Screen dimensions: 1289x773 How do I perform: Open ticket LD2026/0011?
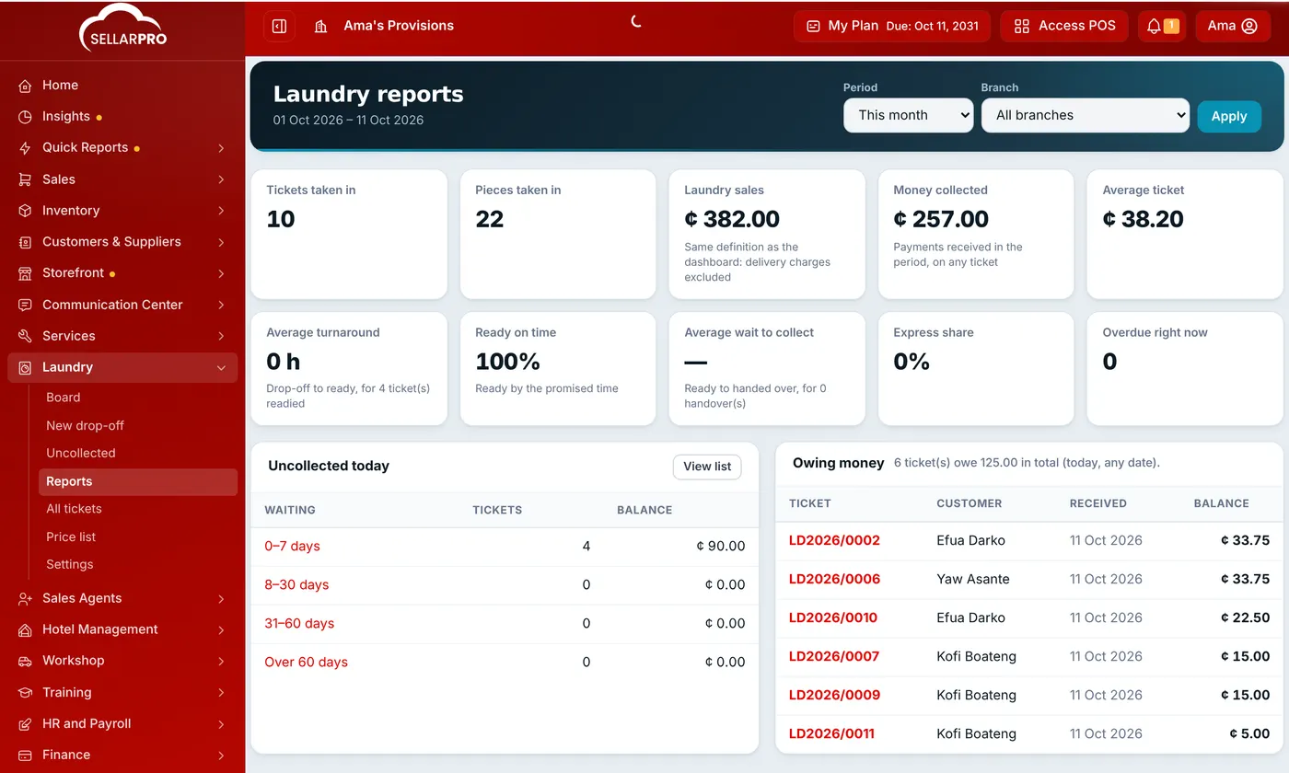pos(831,733)
